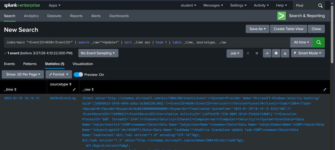
Task: Go to the Dashboards nav tab
Action: point(119,16)
